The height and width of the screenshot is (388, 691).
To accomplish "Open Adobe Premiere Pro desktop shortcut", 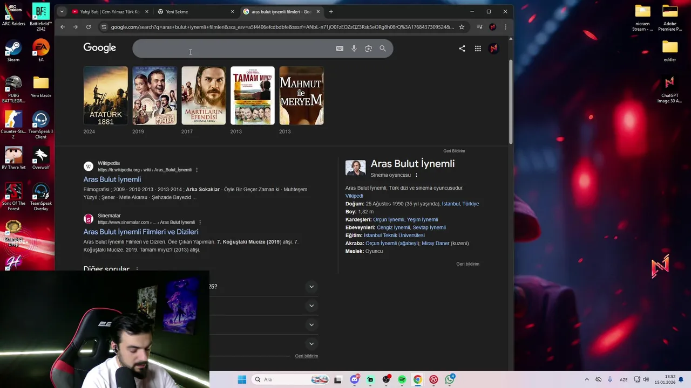I will [670, 18].
